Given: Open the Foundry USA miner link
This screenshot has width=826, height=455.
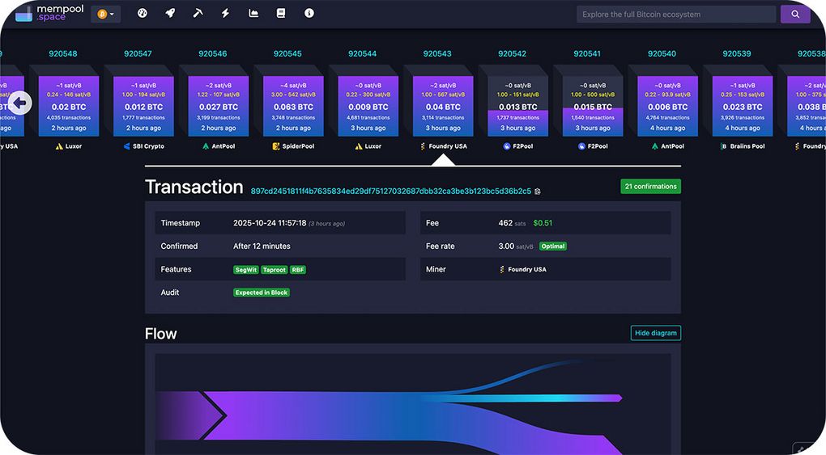Looking at the screenshot, I should [x=526, y=269].
